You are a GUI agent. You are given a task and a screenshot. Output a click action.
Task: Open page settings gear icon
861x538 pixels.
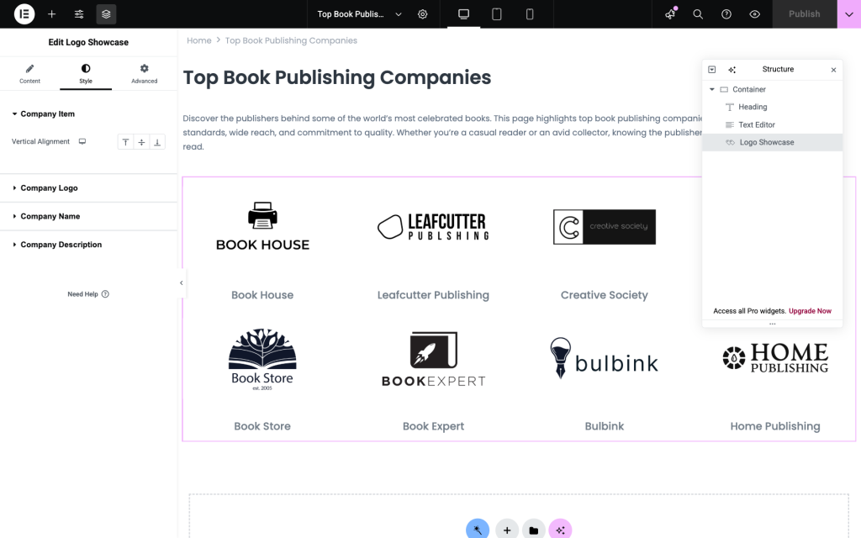[x=422, y=13]
